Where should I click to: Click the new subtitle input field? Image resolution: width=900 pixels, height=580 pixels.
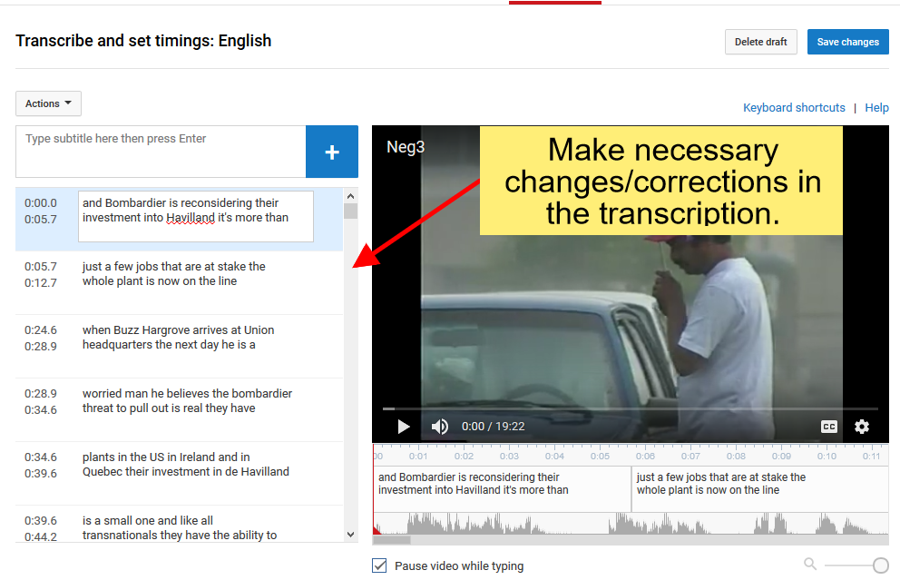(x=161, y=152)
